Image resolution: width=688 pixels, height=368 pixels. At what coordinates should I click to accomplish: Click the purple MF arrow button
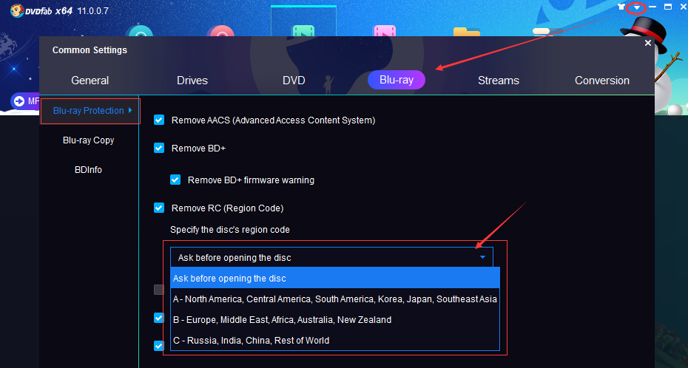coord(25,101)
